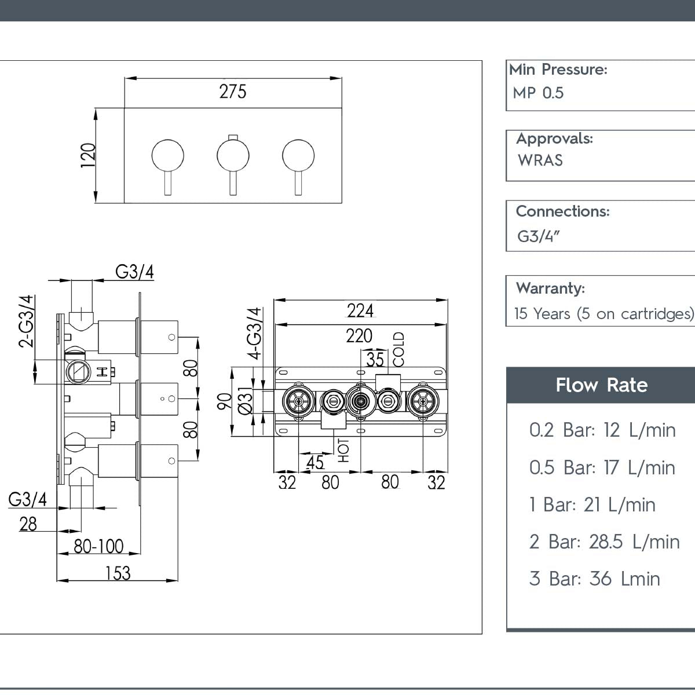Click the bottom G3/4 label in the side view

28,499
